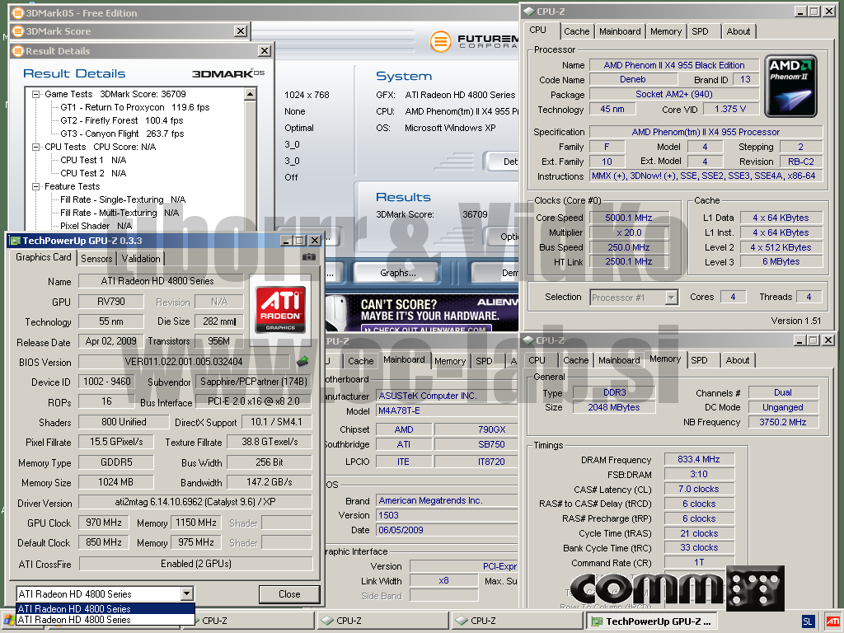Collapse the Feature Tests tree node
This screenshot has height=633, width=844.
(36, 187)
